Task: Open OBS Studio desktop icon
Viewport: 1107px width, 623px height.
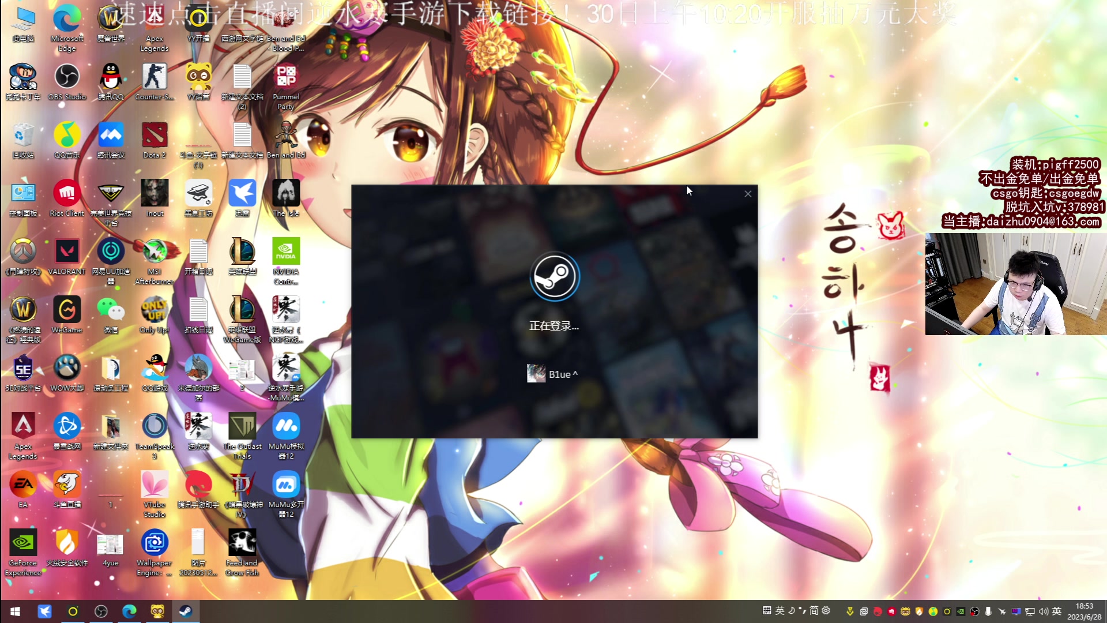Action: [x=67, y=77]
